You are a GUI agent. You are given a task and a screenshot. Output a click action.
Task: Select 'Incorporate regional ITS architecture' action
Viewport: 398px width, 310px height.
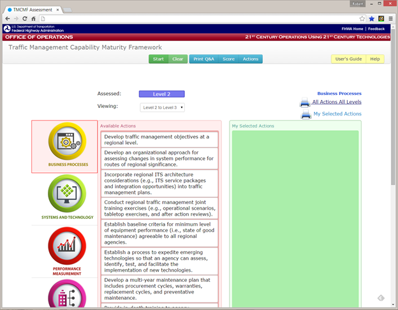(x=159, y=183)
